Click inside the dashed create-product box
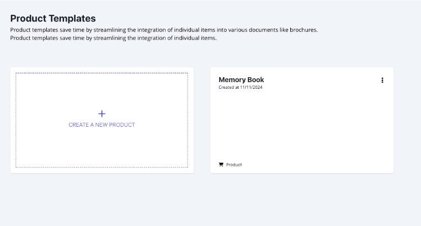Screen dimensions: 421x226 (x=102, y=143)
